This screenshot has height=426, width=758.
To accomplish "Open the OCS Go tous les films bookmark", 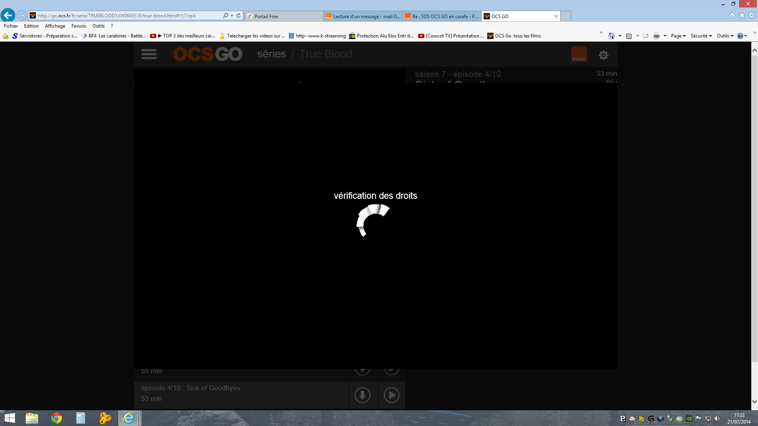I will [x=514, y=36].
